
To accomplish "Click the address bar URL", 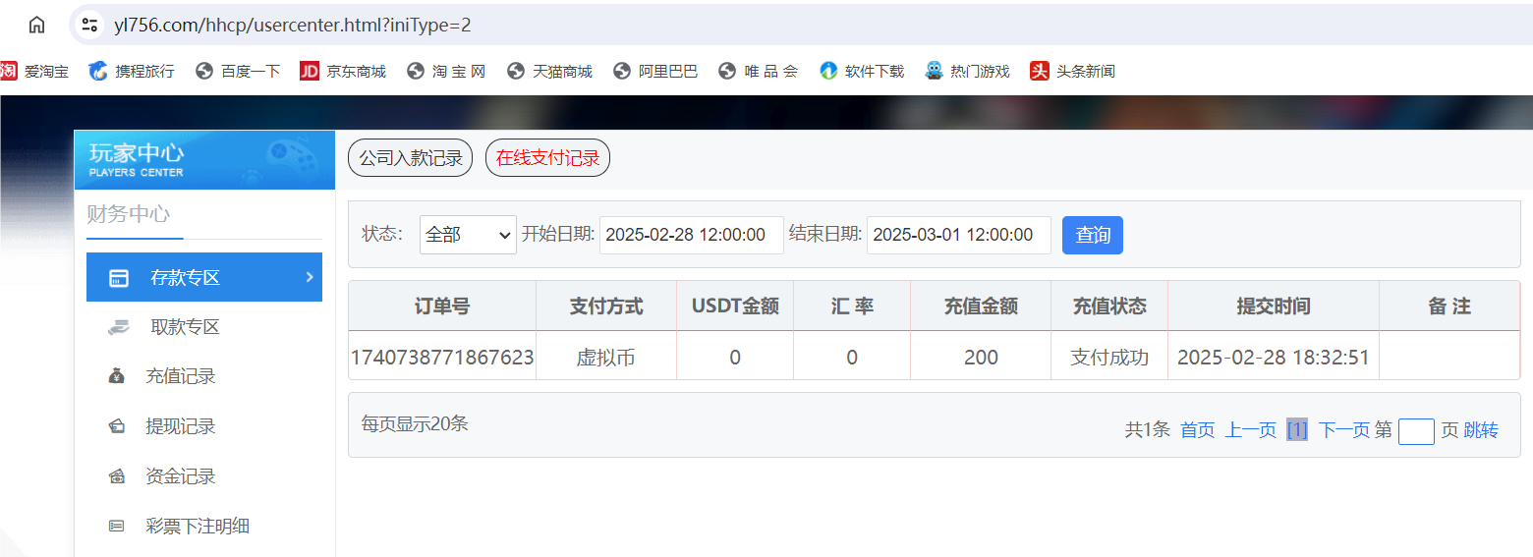I will click(293, 25).
